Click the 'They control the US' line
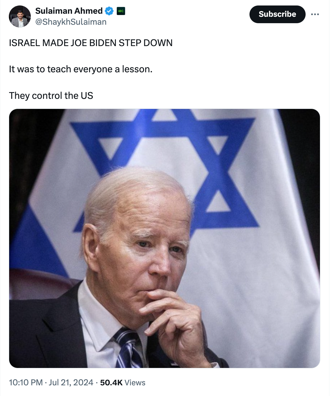Viewport: 330px width, 396px height. click(51, 96)
